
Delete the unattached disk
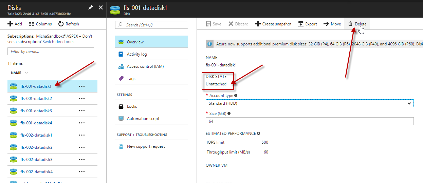coord(357,24)
